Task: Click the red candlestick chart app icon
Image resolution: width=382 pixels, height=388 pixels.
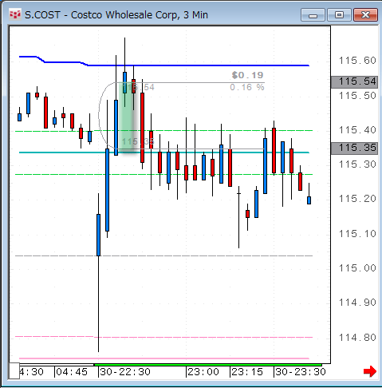Action: point(15,14)
